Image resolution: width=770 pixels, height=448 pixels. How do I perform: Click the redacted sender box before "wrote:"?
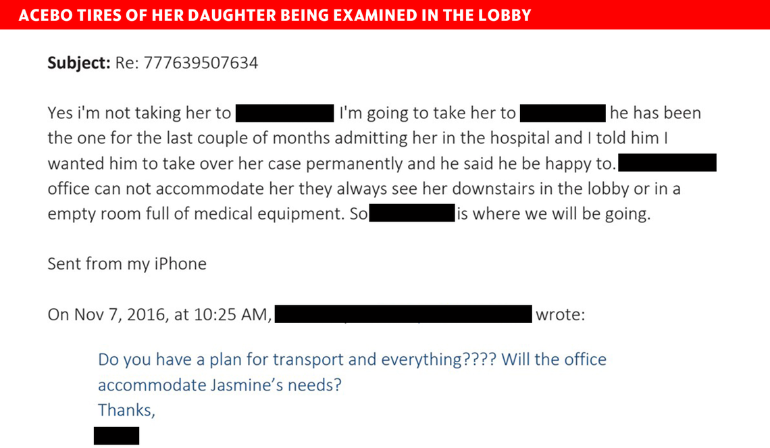(404, 314)
